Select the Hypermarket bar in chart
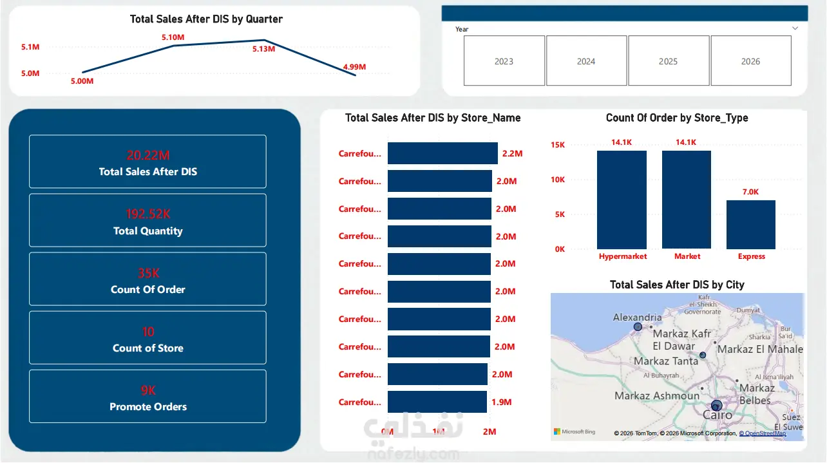 point(622,200)
